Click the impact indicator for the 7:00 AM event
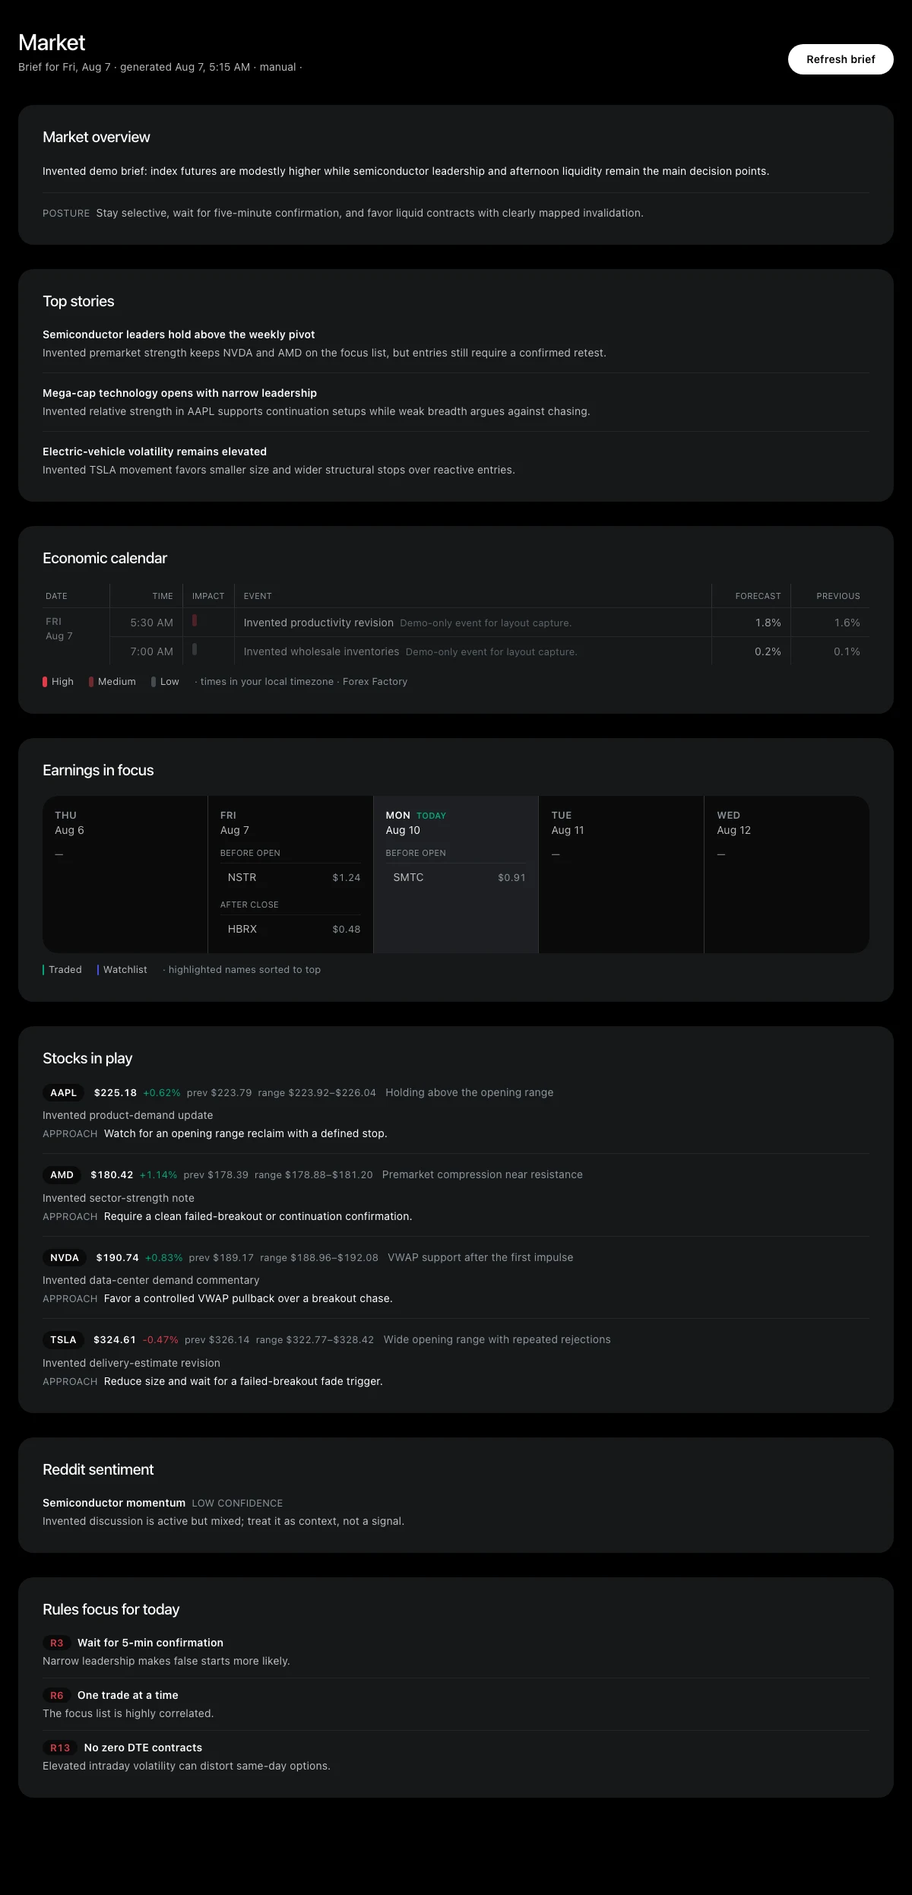The width and height of the screenshot is (912, 1895). 195,649
